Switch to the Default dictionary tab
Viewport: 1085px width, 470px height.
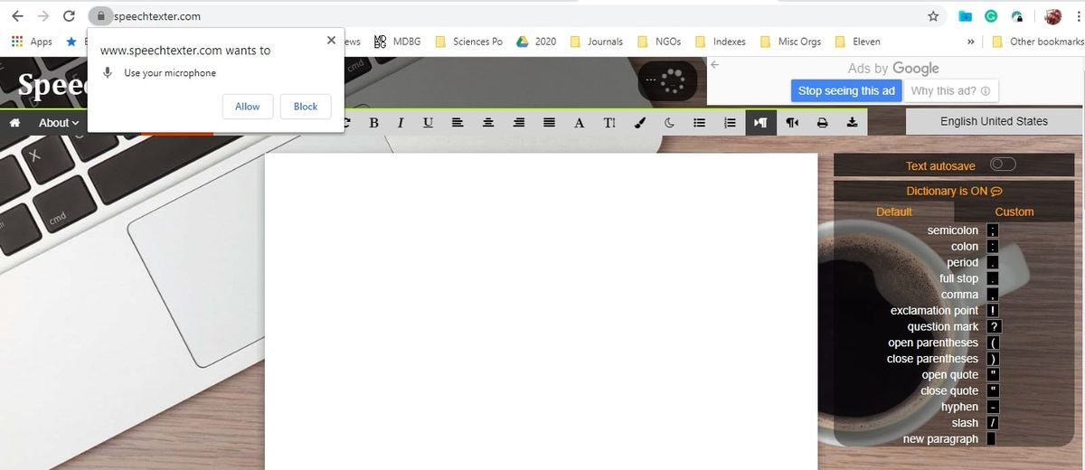(894, 211)
